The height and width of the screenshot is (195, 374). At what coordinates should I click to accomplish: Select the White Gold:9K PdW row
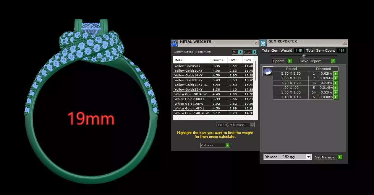(x=213, y=94)
